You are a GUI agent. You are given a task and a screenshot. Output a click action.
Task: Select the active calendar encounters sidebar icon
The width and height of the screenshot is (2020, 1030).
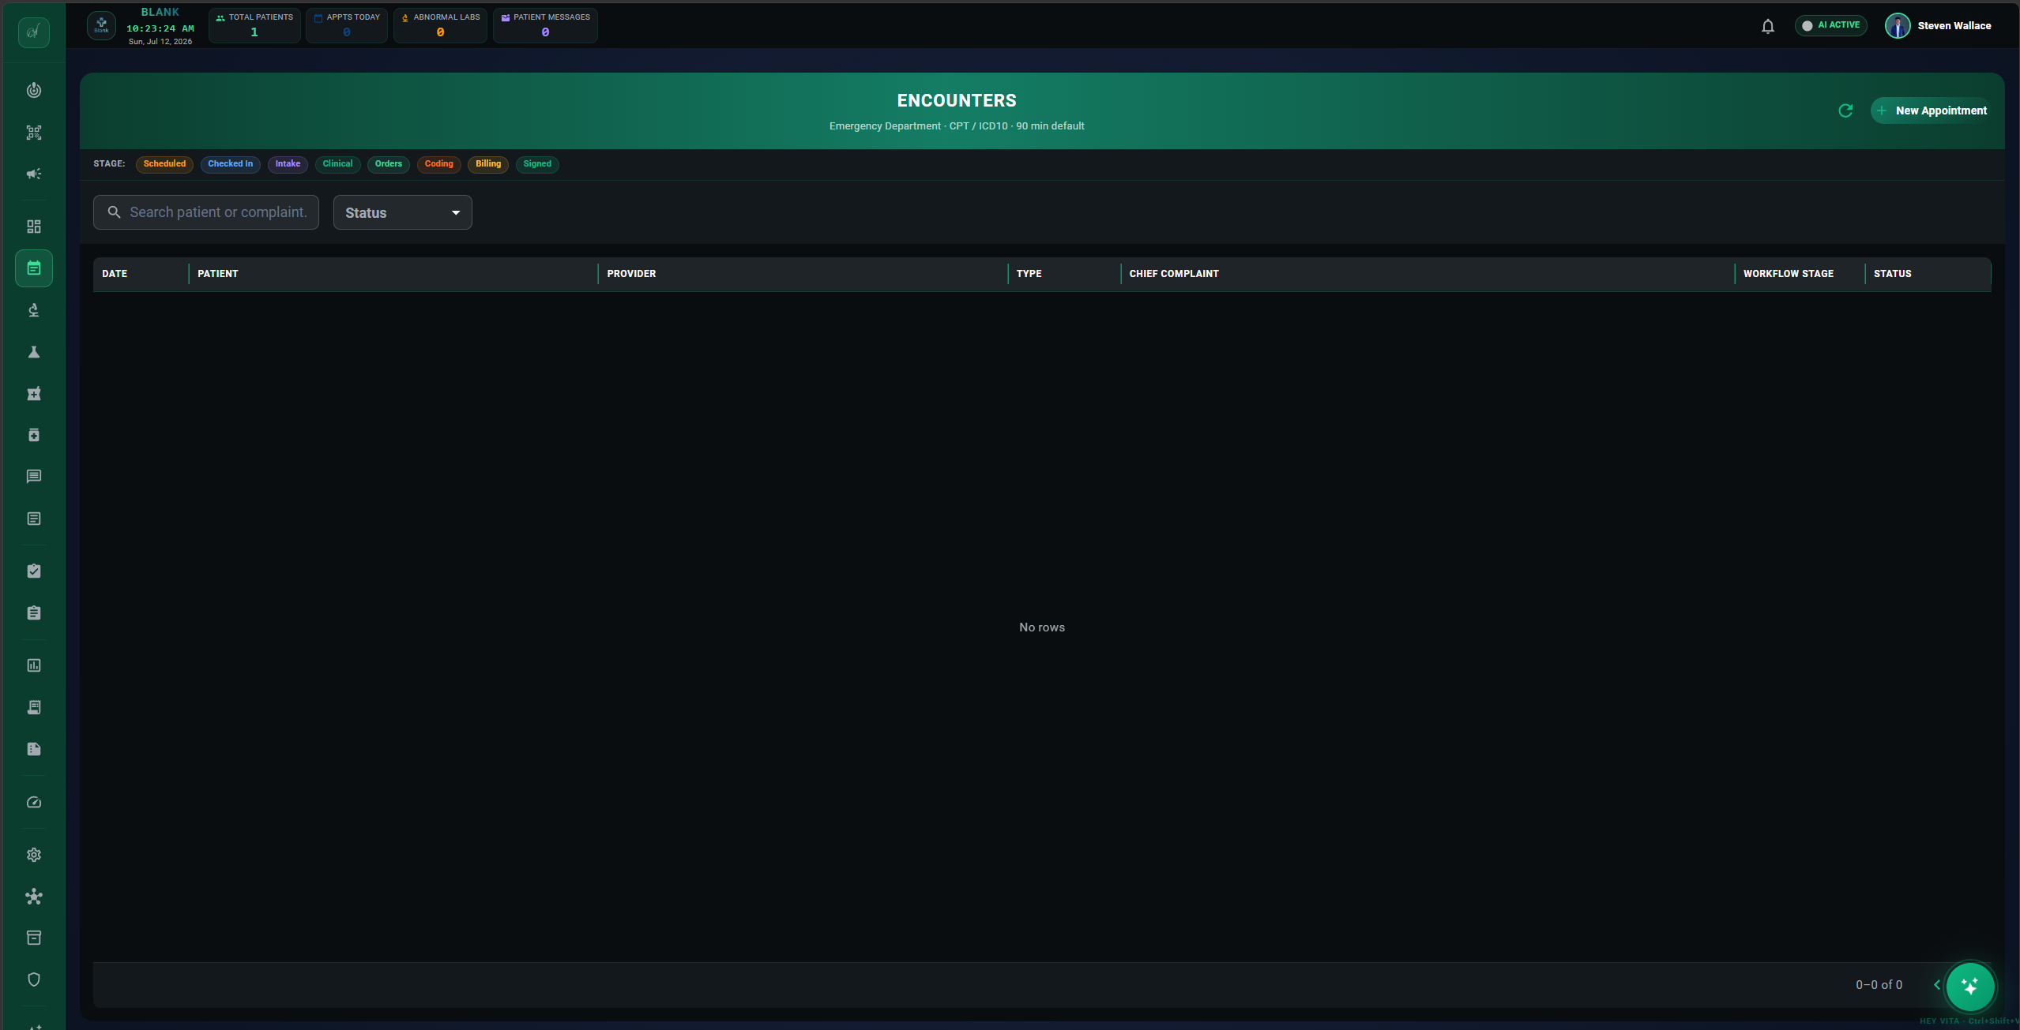click(33, 268)
